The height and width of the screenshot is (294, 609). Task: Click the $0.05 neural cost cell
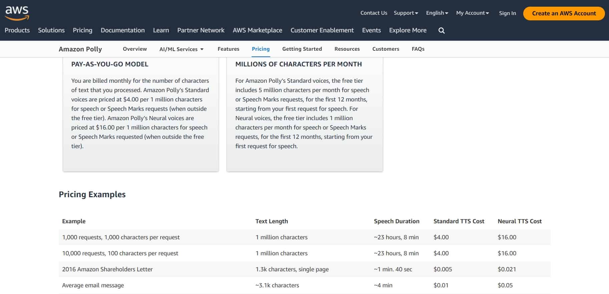pyautogui.click(x=505, y=285)
